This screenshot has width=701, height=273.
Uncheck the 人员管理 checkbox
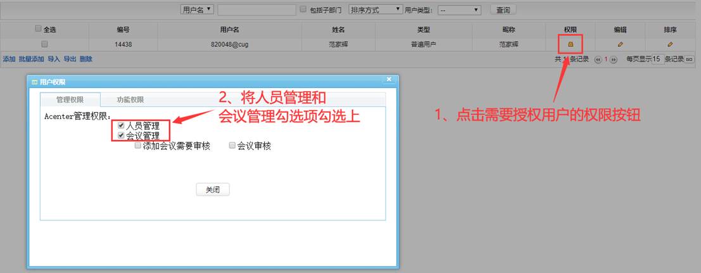click(121, 125)
